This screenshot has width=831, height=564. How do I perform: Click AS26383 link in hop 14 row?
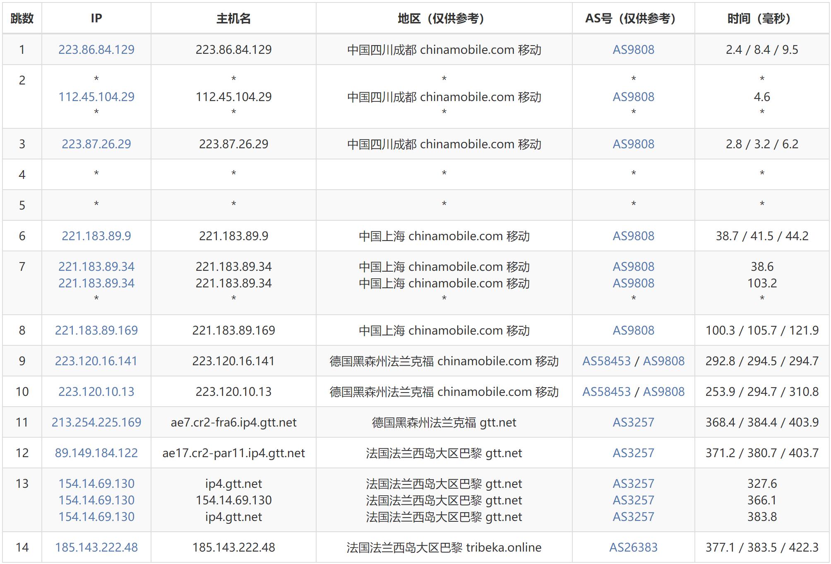634,547
